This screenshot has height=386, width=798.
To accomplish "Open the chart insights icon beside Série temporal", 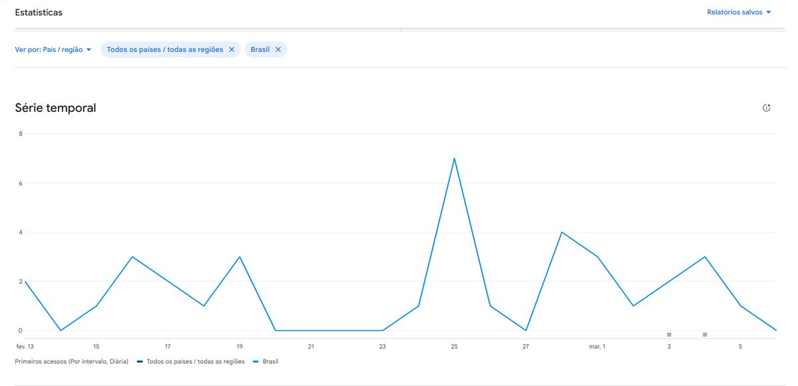I will (x=767, y=108).
